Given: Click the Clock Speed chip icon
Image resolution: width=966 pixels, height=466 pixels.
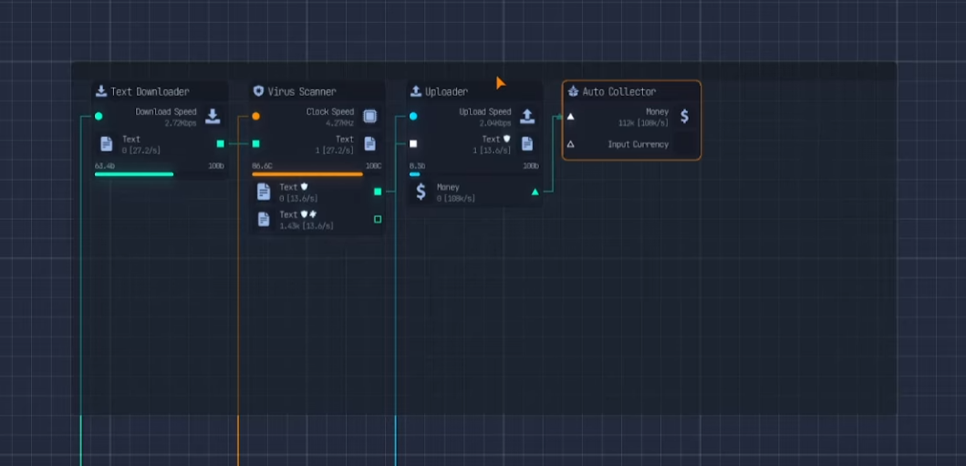Looking at the screenshot, I should point(369,116).
